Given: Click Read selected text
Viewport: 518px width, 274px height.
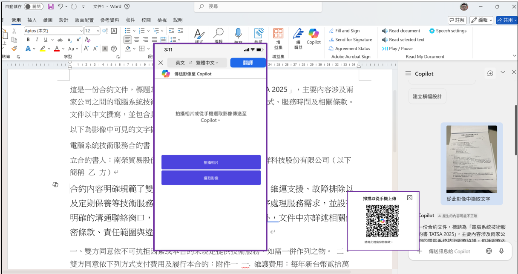Looking at the screenshot, I should 403,40.
